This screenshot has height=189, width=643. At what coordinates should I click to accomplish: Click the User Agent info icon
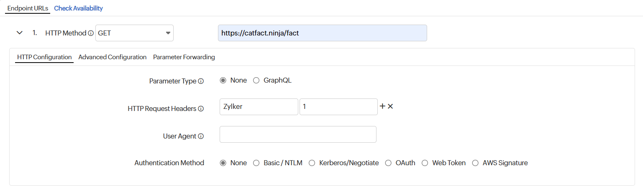201,136
